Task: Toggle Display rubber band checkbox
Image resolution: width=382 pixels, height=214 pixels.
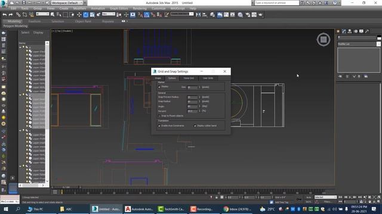Action: 195,125
